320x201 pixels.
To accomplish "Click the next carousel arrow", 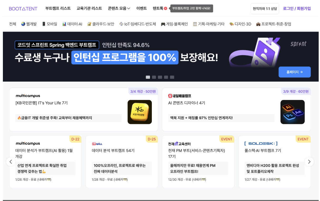I will [x=309, y=162].
